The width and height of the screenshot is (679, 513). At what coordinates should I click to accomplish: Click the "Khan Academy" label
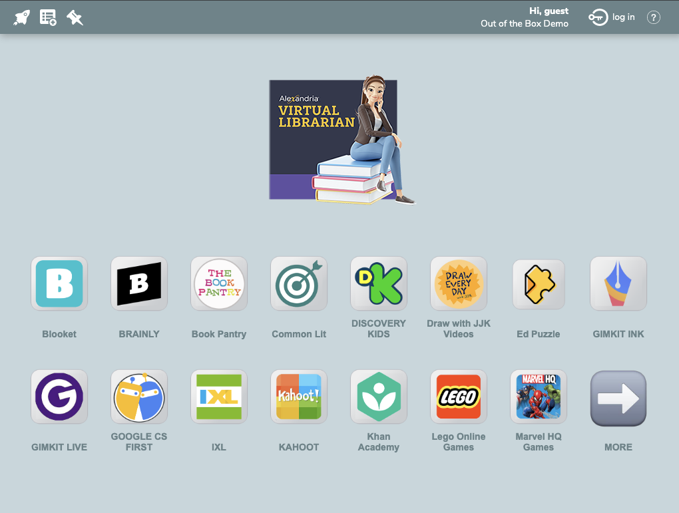click(x=379, y=442)
